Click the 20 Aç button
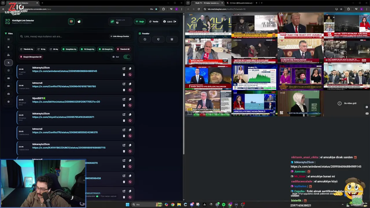Image resolution: width=370 pixels, height=208 pixels. pos(54,49)
